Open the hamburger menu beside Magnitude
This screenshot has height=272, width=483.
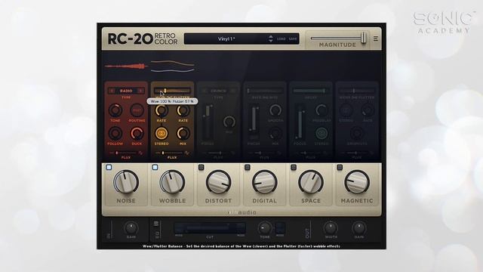(x=376, y=39)
